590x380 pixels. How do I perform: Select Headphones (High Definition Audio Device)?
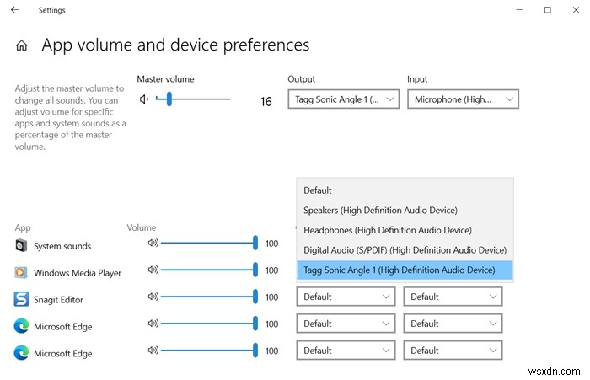click(x=405, y=230)
